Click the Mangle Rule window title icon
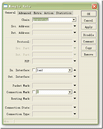This screenshot has width=103, height=129. pos(6,6)
